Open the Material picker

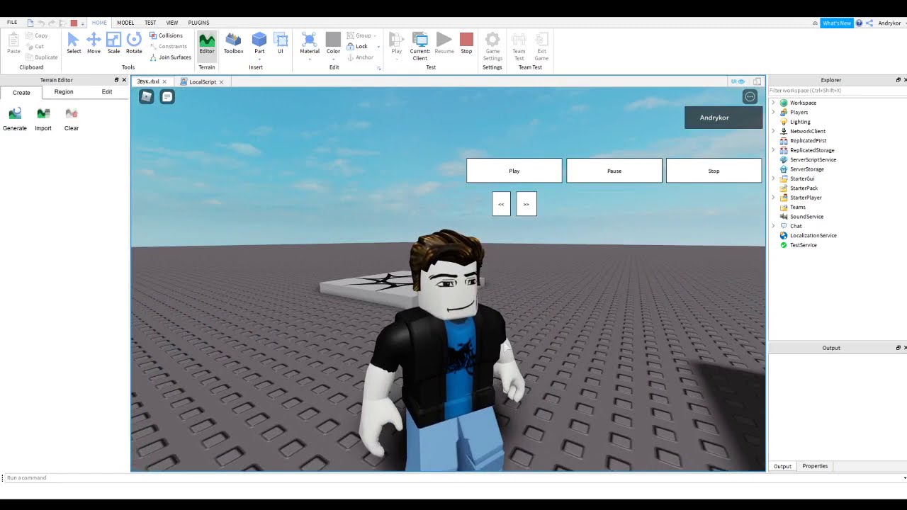pos(310,43)
